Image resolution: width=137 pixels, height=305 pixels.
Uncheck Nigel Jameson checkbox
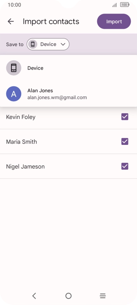(x=125, y=166)
